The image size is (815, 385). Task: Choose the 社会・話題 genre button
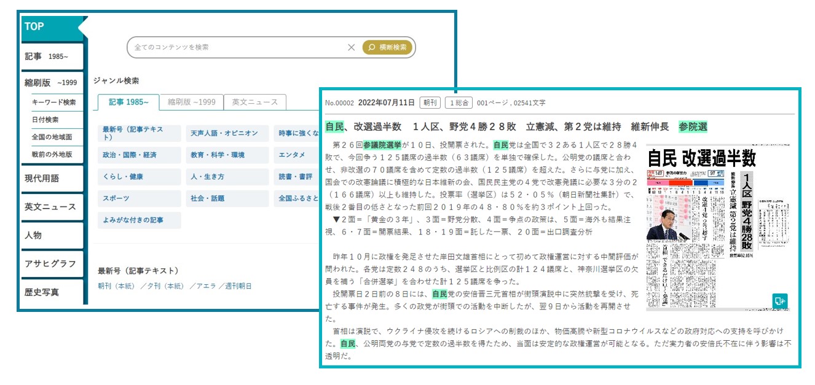pos(227,198)
